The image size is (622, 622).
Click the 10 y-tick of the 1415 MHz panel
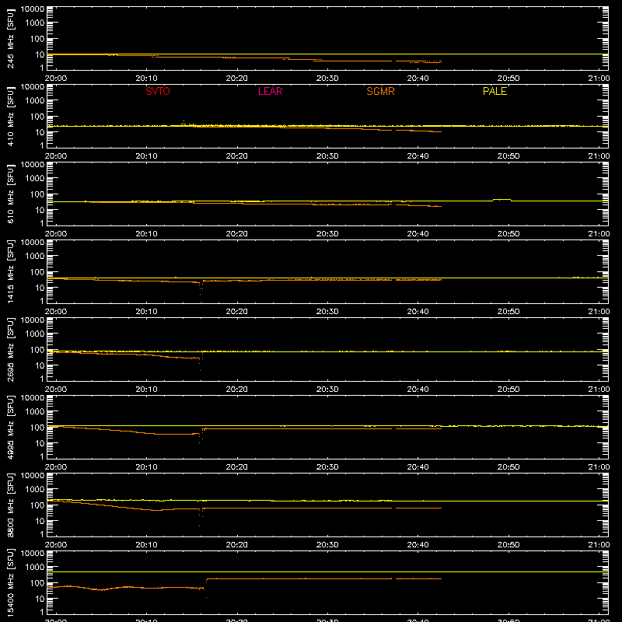40,288
